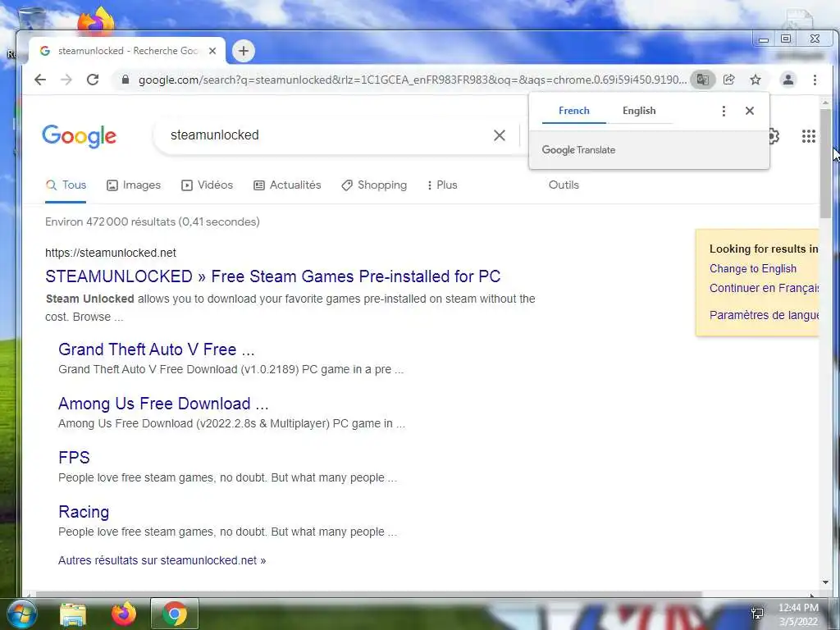Click into the steamunlocked search field
This screenshot has width=840, height=630.
click(326, 135)
